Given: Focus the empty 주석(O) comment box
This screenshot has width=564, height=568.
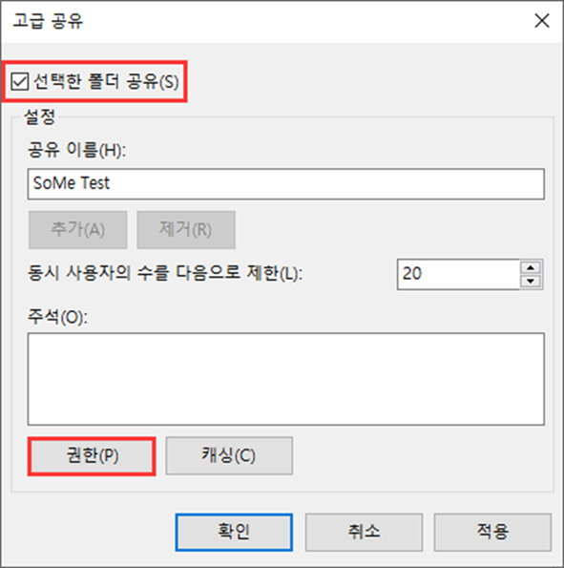Looking at the screenshot, I should click(x=285, y=379).
